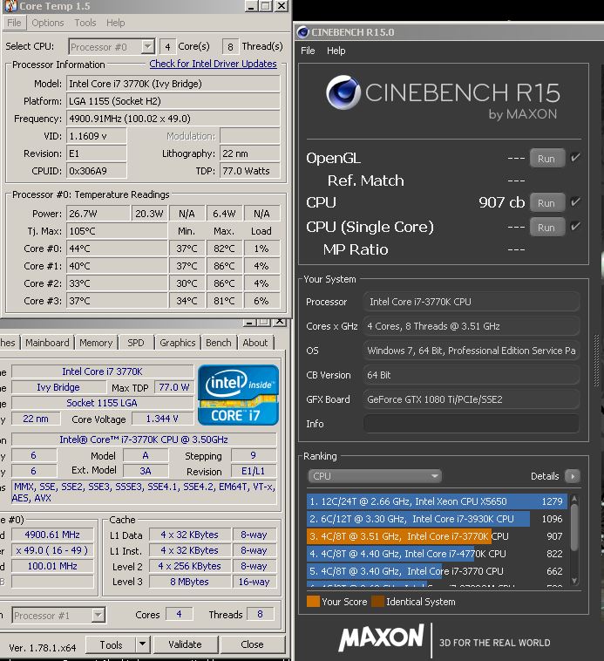This screenshot has height=661, width=604.
Task: Switch to the Bench tab in CPU-Z
Action: [218, 343]
